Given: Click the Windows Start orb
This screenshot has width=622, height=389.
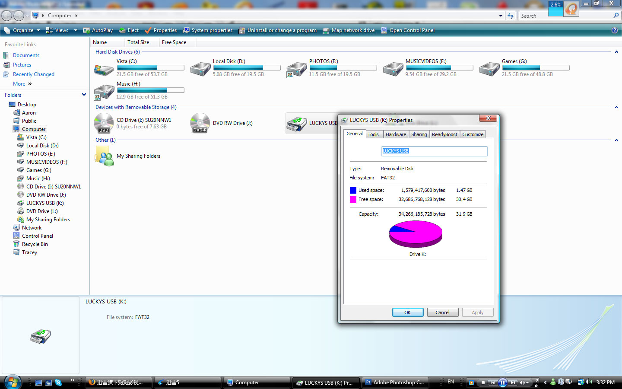Looking at the screenshot, I should click(13, 382).
